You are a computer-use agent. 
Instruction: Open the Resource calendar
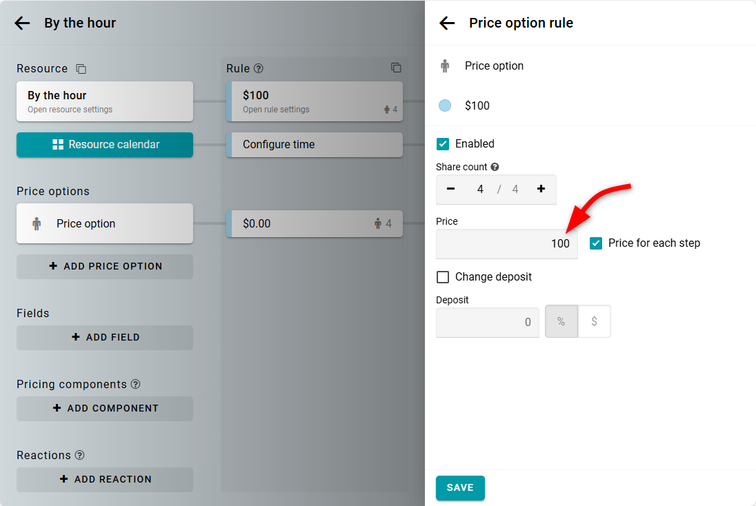105,145
